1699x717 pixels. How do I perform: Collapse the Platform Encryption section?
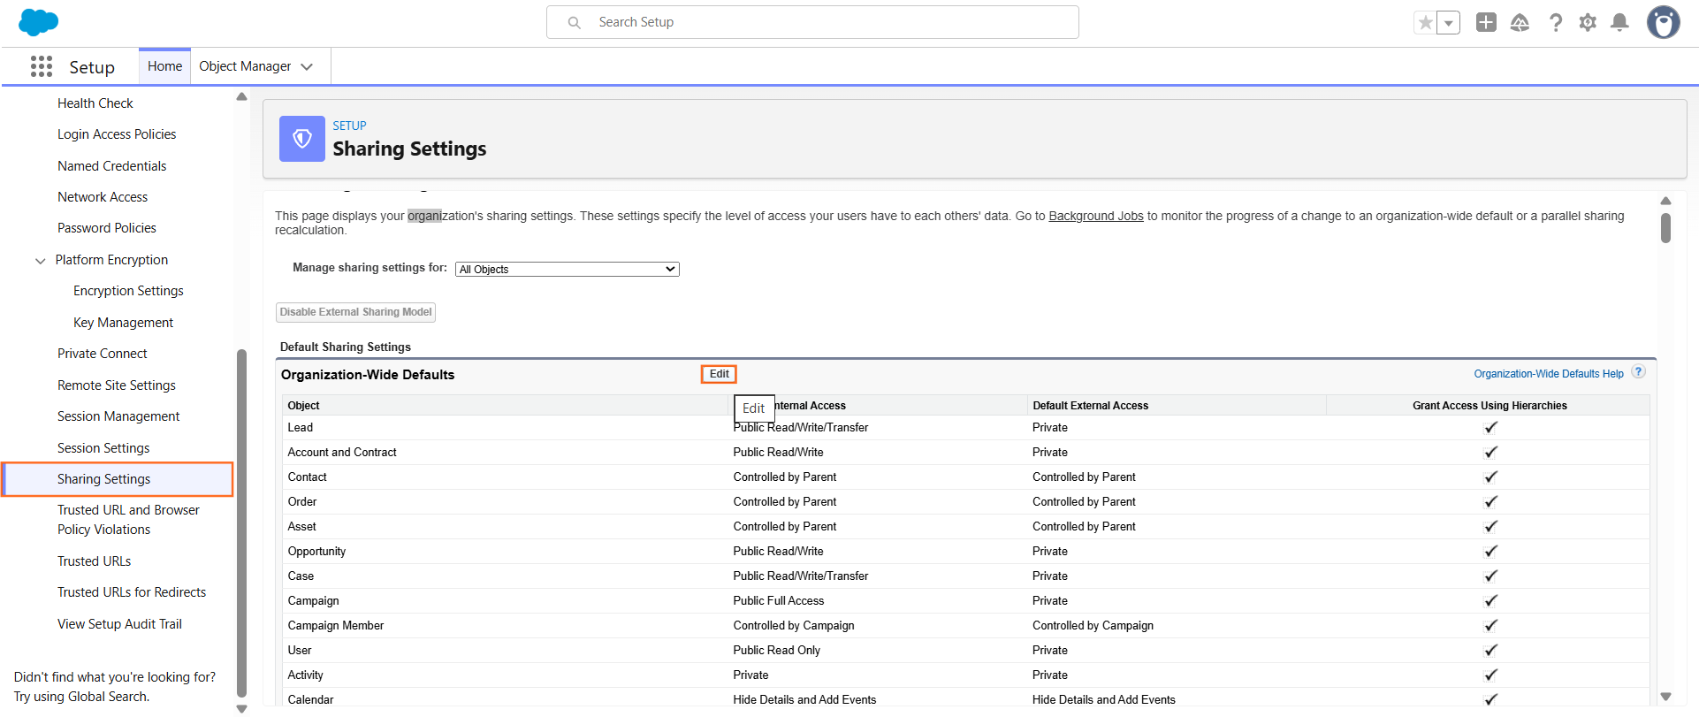click(x=40, y=261)
